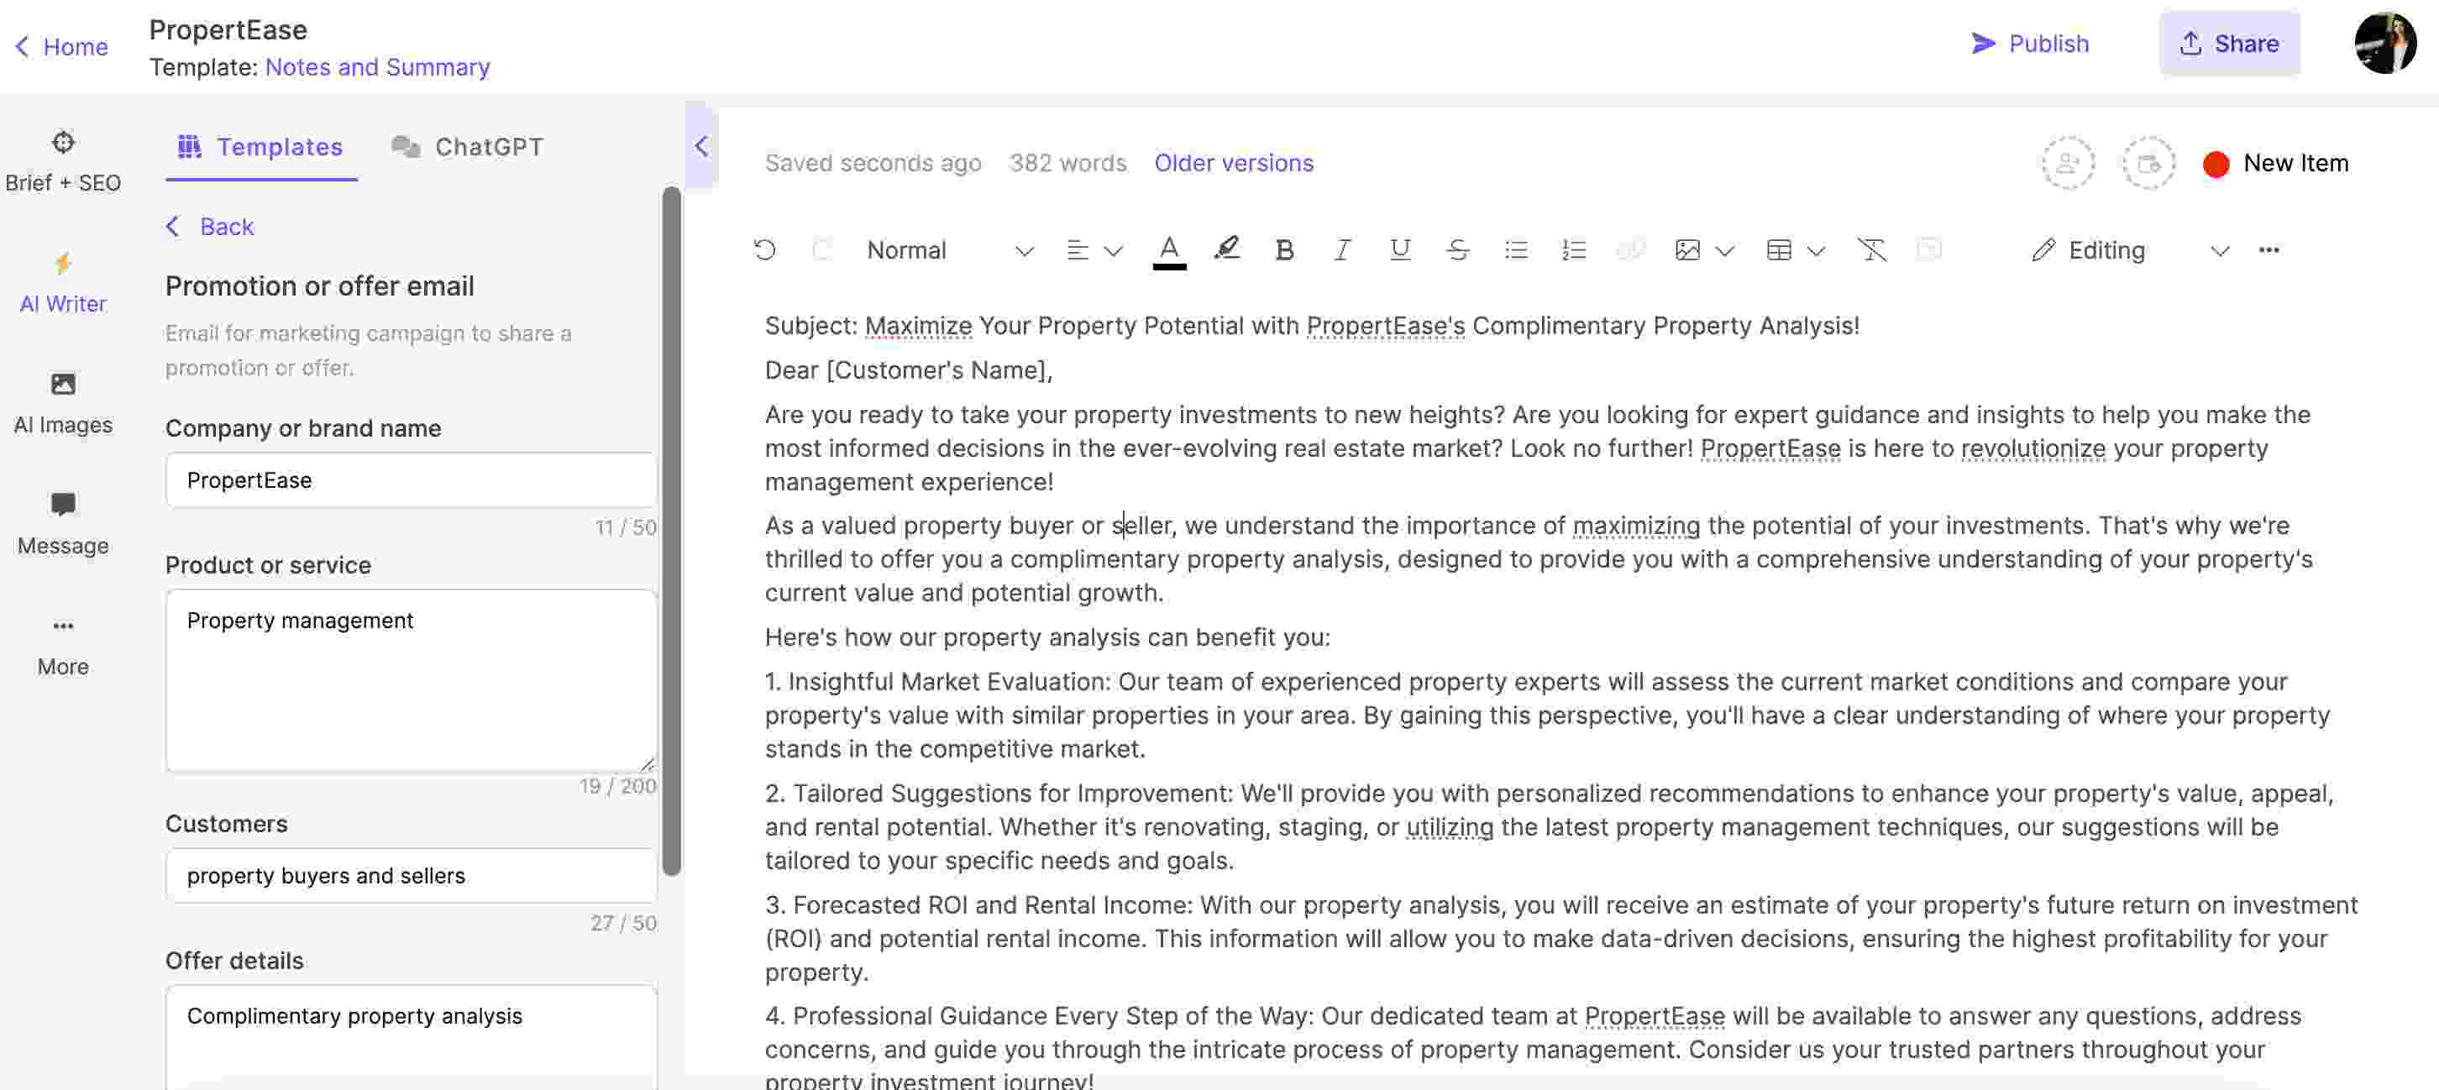Click the Older versions link
This screenshot has width=2439, height=1090.
(x=1235, y=163)
